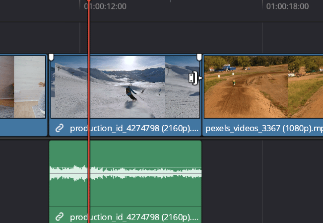Image resolution: width=323 pixels, height=223 pixels.
Task: Click the 01:00:18:00 timecode on the ruler
Action: tap(287, 6)
